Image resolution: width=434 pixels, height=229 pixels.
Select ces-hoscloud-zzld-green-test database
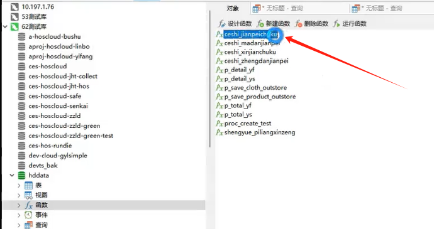tap(71, 136)
